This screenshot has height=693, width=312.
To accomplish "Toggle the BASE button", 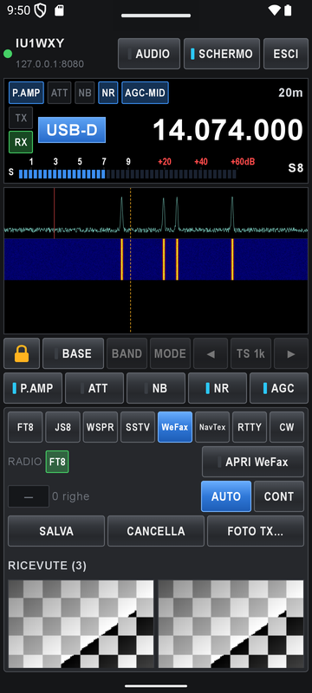I will [x=74, y=353].
